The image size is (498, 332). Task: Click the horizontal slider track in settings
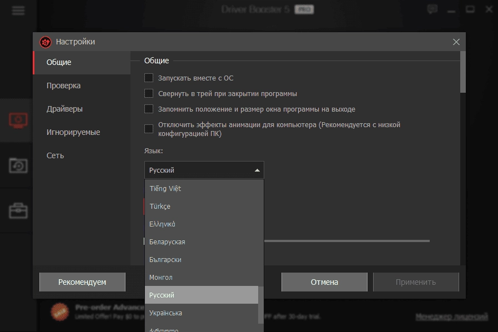tap(347, 241)
